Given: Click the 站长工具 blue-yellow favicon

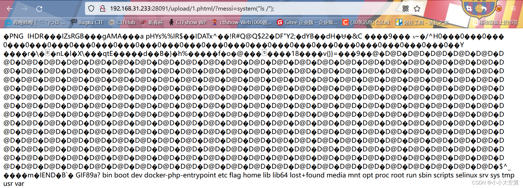Looking at the screenshot, I should [x=399, y=23].
